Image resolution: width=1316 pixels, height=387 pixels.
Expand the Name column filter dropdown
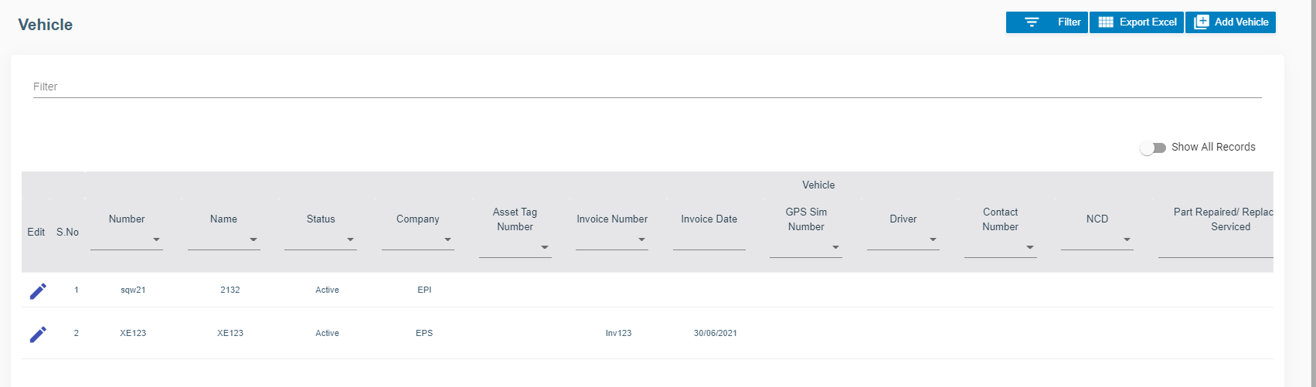(x=253, y=240)
